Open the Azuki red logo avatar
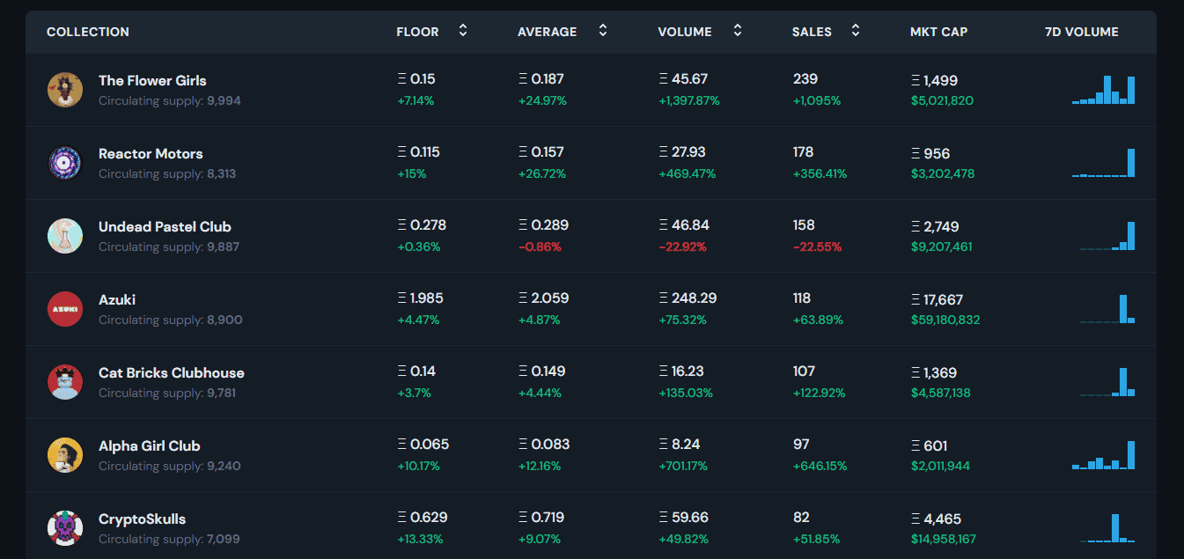Viewport: 1184px width, 559px height. (65, 309)
